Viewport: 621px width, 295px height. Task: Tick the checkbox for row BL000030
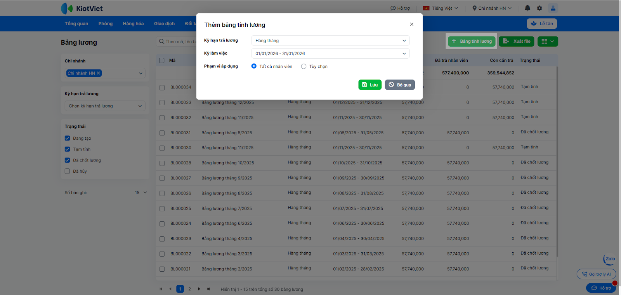(x=162, y=148)
